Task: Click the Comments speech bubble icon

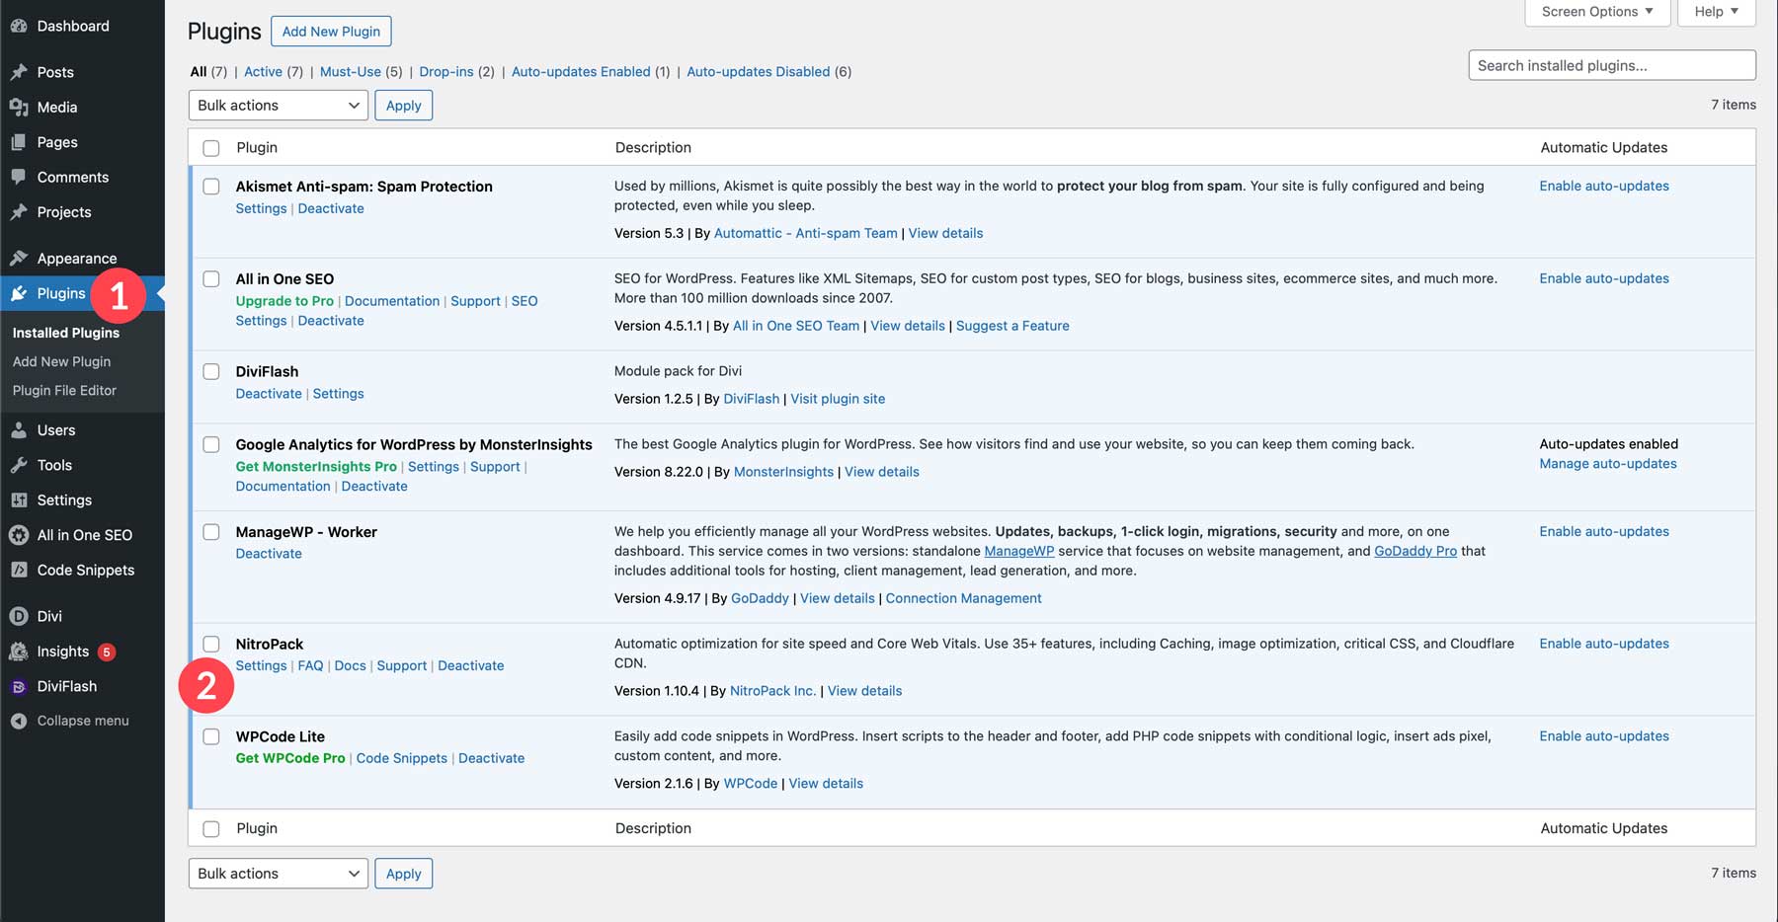Action: point(19,177)
